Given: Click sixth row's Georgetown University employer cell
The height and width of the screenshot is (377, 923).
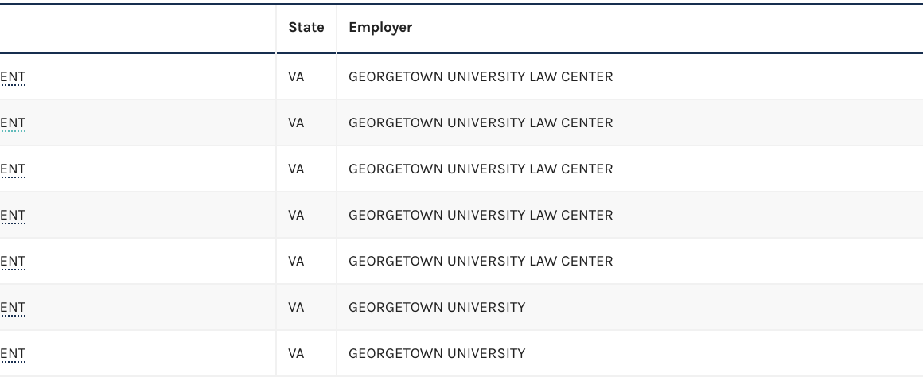Looking at the screenshot, I should 437,308.
